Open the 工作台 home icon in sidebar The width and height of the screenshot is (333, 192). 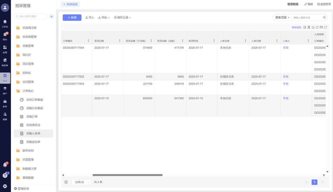click(x=5, y=23)
